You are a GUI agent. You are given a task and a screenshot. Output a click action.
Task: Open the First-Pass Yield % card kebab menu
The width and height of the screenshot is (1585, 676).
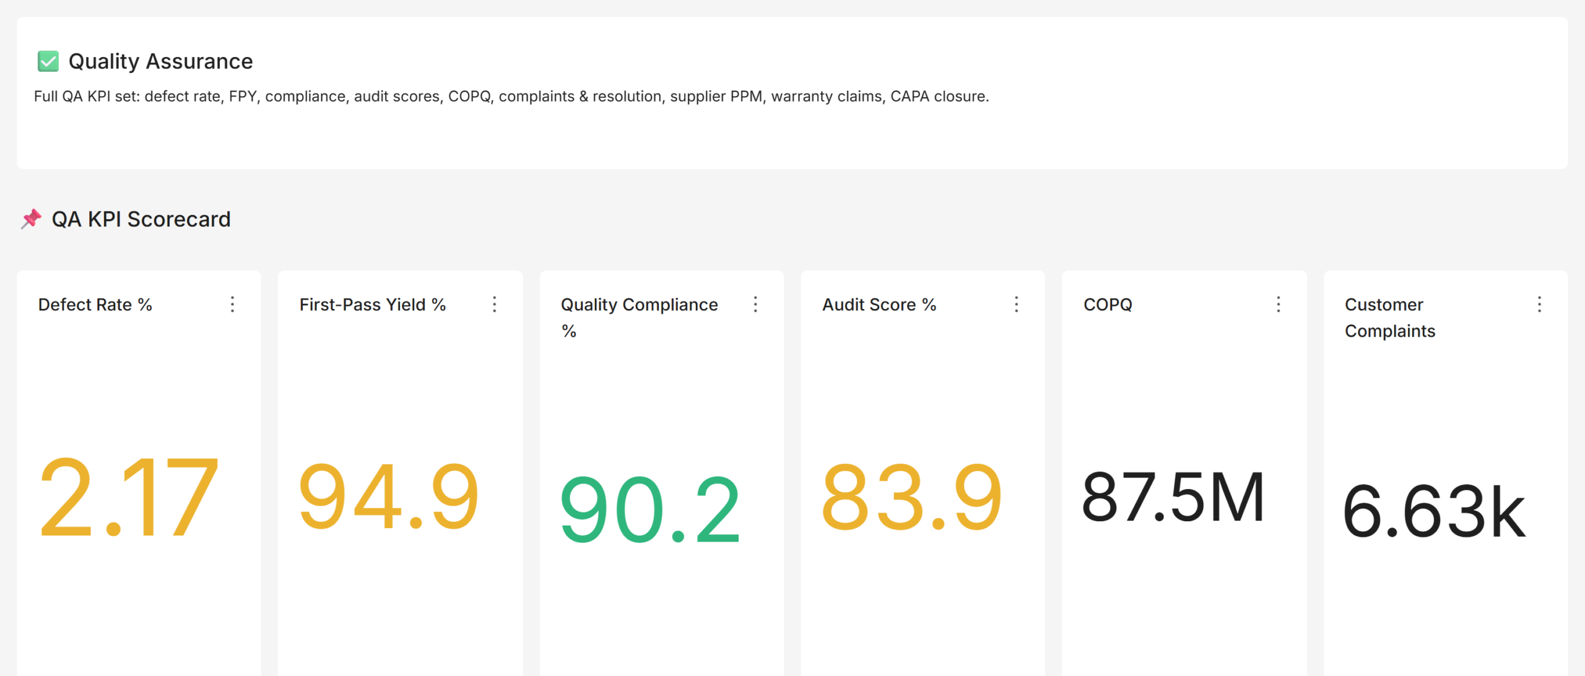click(494, 304)
